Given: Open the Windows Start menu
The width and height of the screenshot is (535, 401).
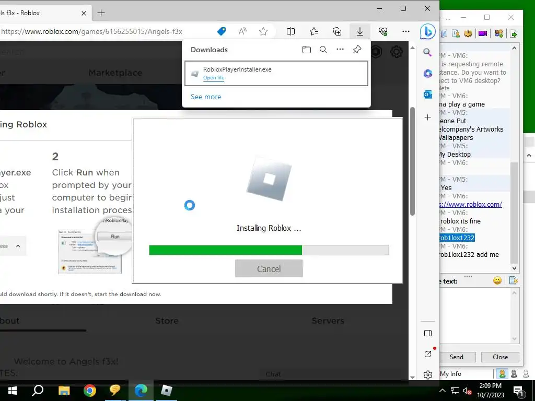Looking at the screenshot, I should point(13,391).
